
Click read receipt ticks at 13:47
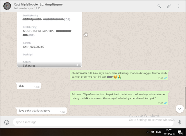[165, 78]
